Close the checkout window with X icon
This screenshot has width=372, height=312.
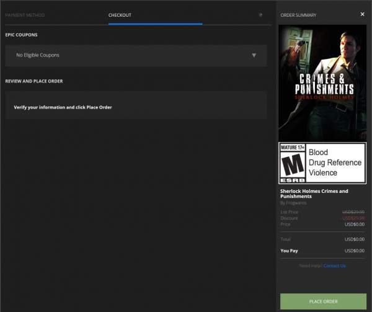(x=362, y=14)
